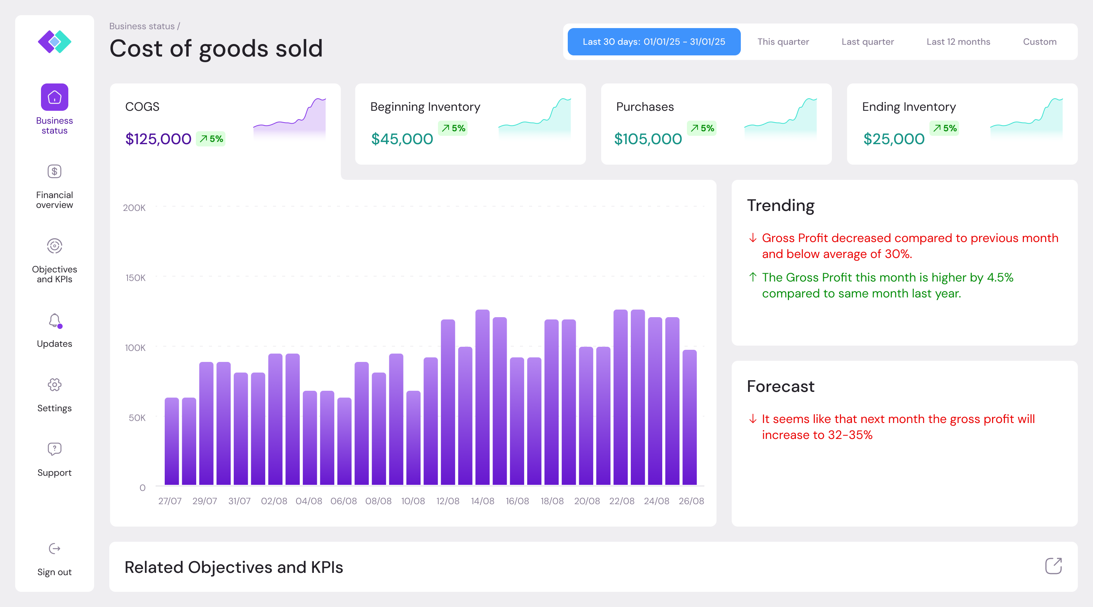Open Settings gear icon
The width and height of the screenshot is (1093, 607).
coord(54,385)
